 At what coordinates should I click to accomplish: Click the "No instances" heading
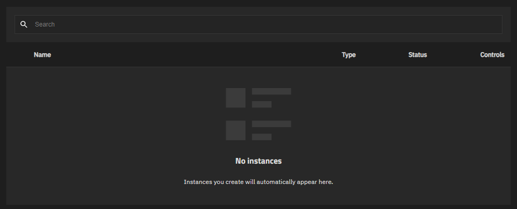(x=258, y=161)
